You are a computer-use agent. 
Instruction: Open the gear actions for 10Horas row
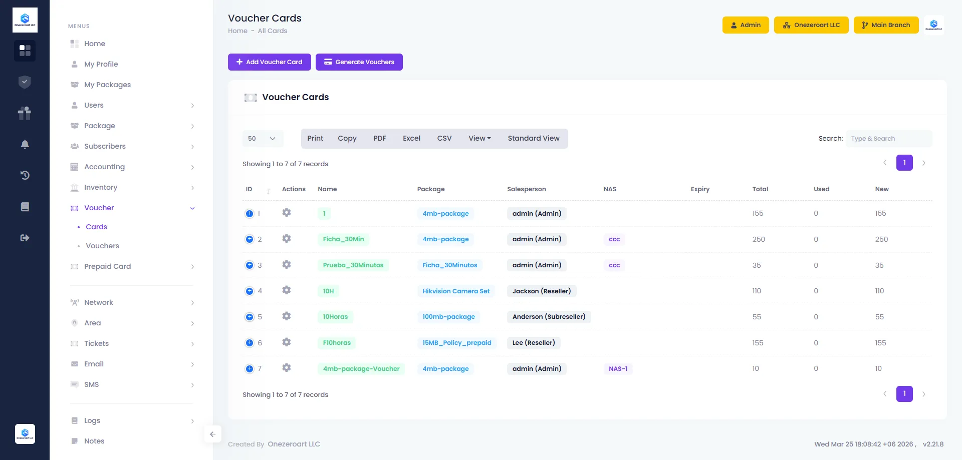[286, 316]
